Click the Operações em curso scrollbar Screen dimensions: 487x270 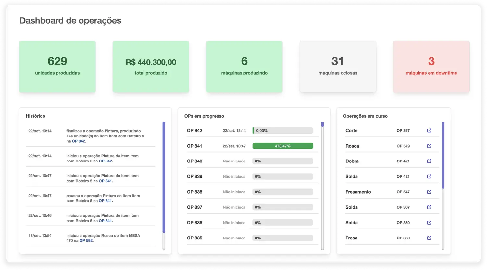tap(443, 155)
